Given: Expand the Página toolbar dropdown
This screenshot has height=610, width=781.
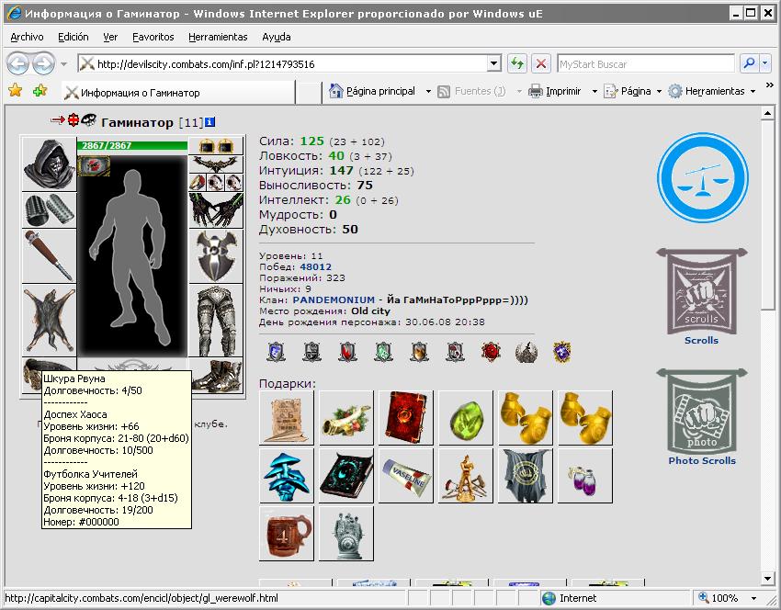Looking at the screenshot, I should pos(659,92).
